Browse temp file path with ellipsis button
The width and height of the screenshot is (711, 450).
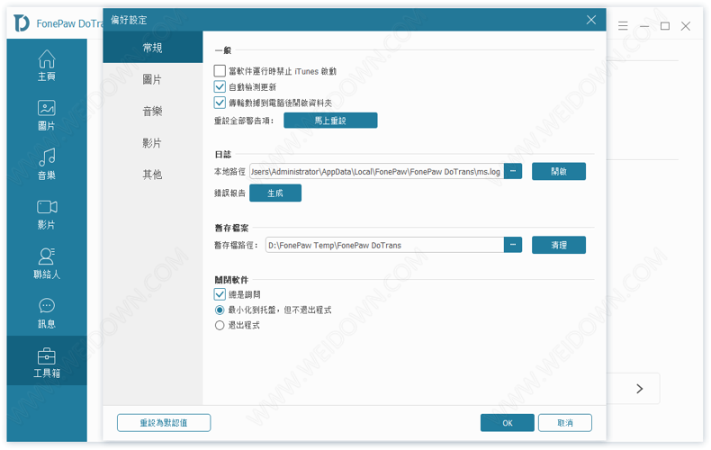[513, 245]
